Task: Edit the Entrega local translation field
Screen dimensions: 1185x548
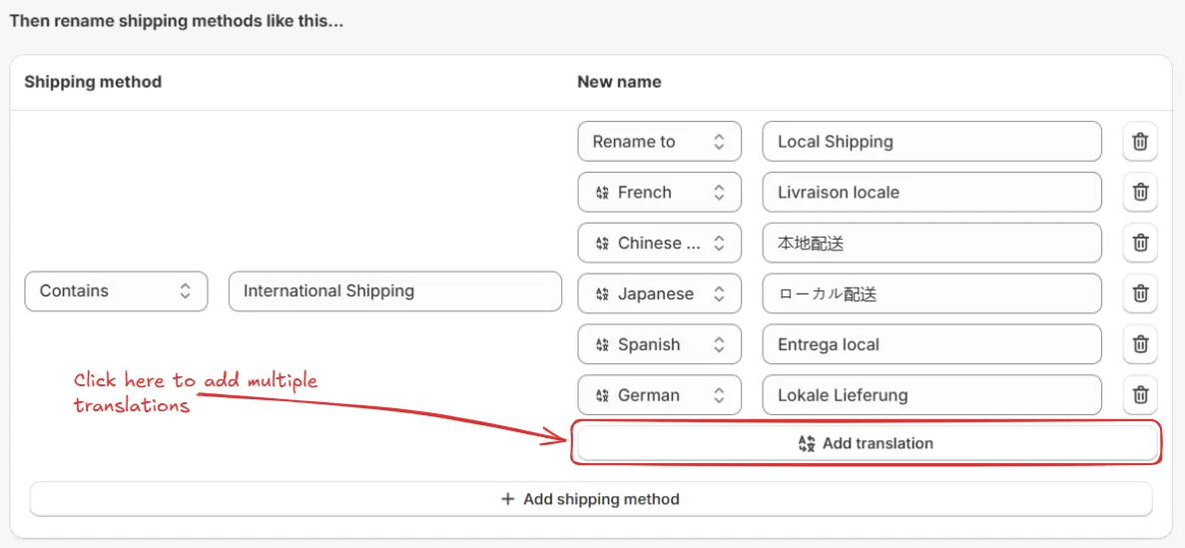Action: coord(931,344)
